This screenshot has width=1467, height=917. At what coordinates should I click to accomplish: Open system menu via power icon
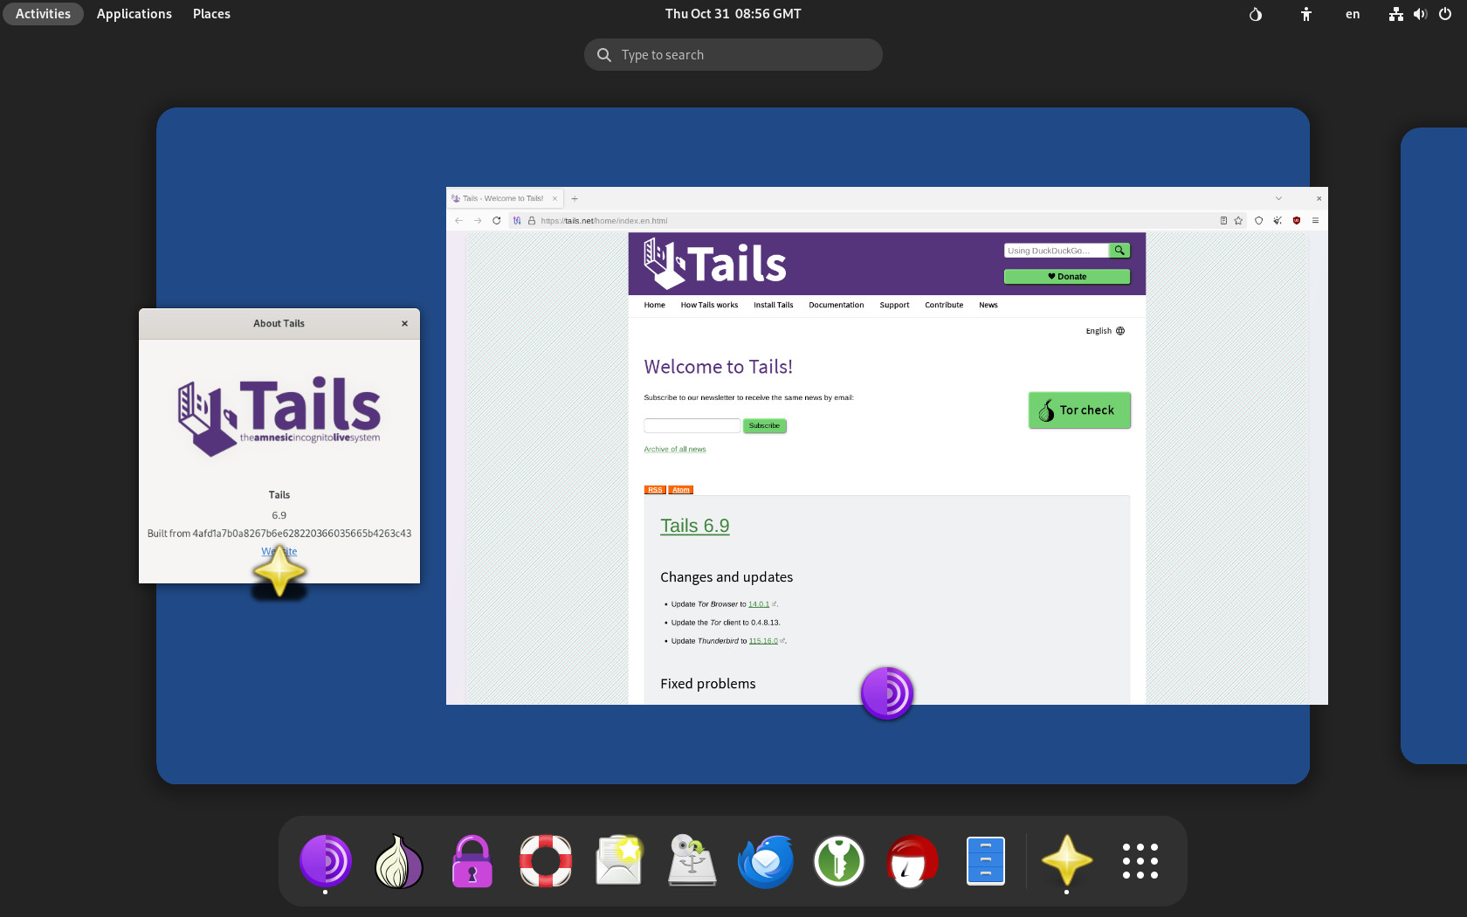1445,14
